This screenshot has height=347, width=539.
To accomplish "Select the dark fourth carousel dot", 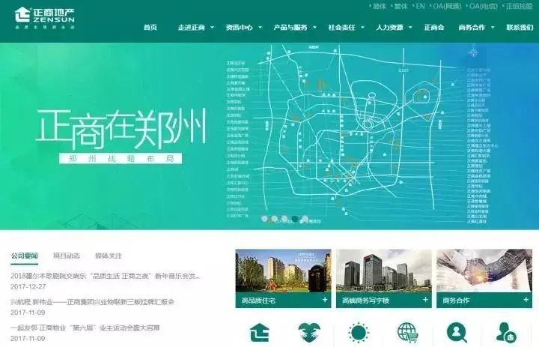I will point(295,219).
